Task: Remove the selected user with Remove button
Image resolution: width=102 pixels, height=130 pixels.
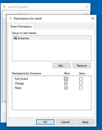Action: (x=82, y=66)
